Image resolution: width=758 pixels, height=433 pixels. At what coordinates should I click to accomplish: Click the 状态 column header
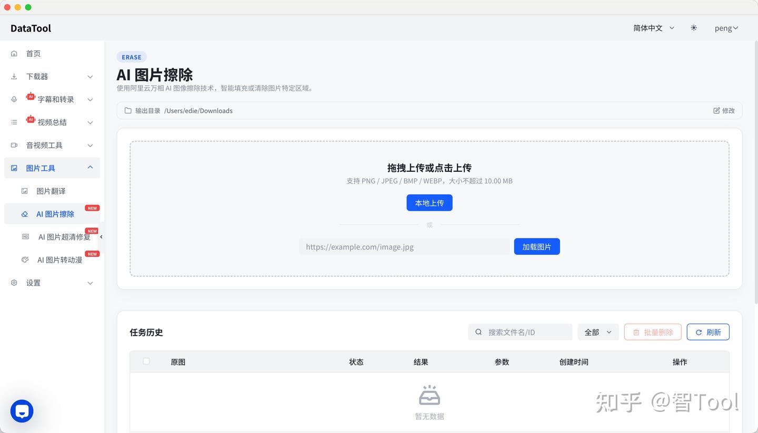point(356,362)
